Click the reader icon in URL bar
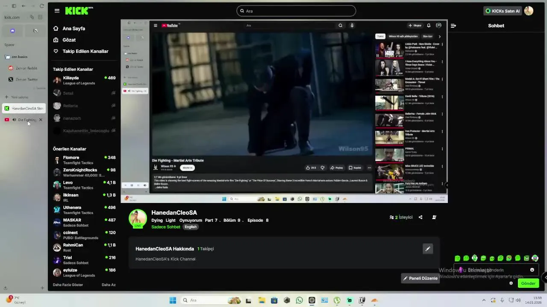 coord(40,17)
